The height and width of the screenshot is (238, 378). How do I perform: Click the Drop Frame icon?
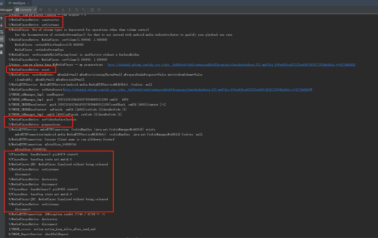(x=77, y=10)
